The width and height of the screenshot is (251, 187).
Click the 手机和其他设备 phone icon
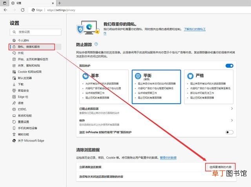[x=14, y=128]
